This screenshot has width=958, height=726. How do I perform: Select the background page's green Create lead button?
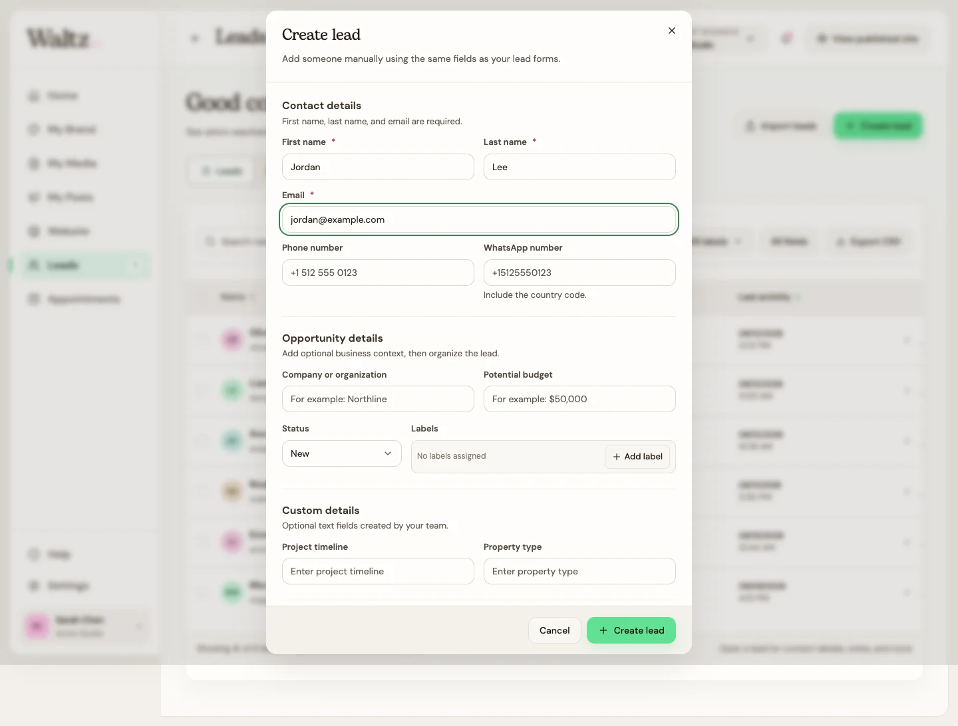coord(878,126)
